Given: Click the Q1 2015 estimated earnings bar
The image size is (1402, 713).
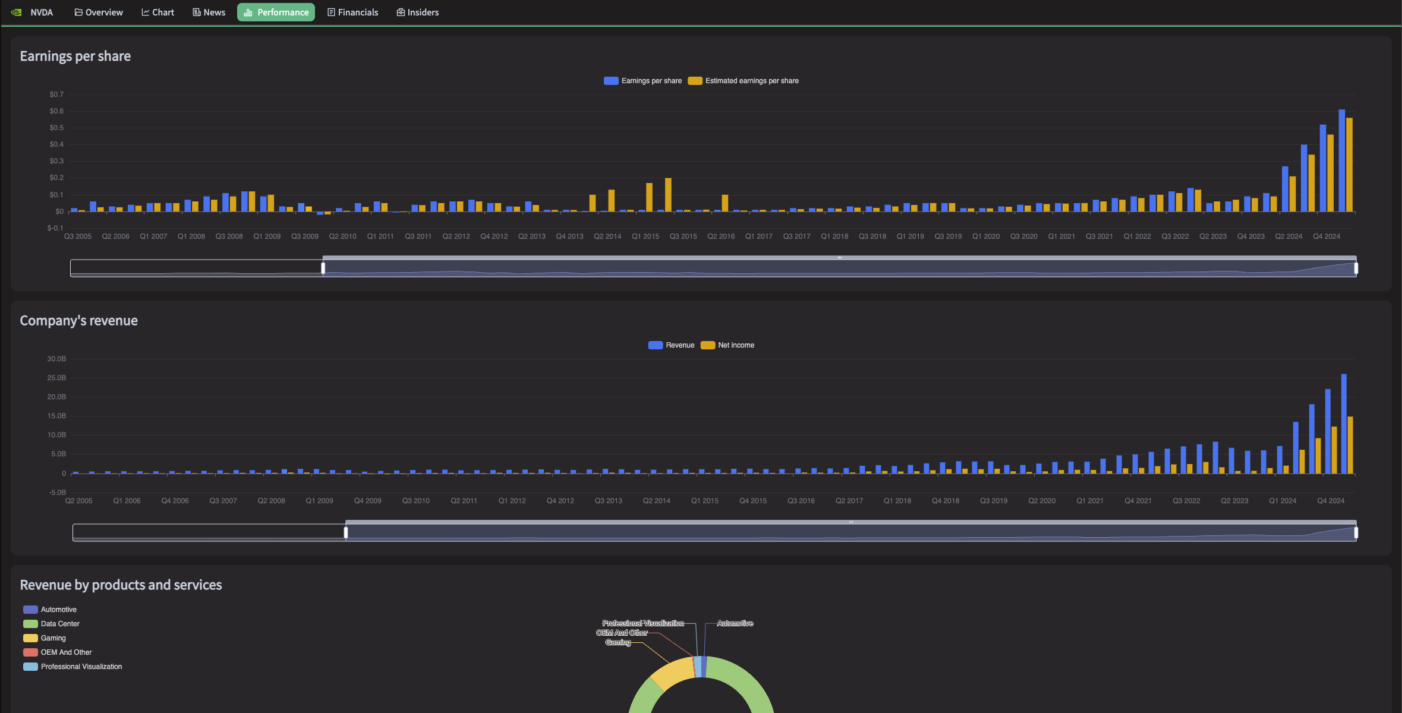Looking at the screenshot, I should coord(649,197).
